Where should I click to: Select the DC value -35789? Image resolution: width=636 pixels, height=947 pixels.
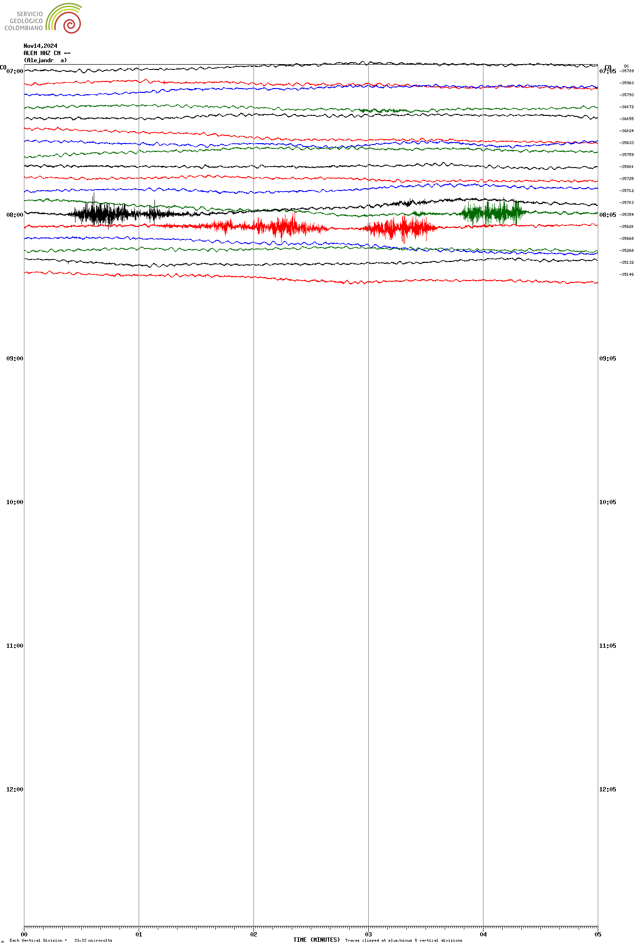pos(626,71)
